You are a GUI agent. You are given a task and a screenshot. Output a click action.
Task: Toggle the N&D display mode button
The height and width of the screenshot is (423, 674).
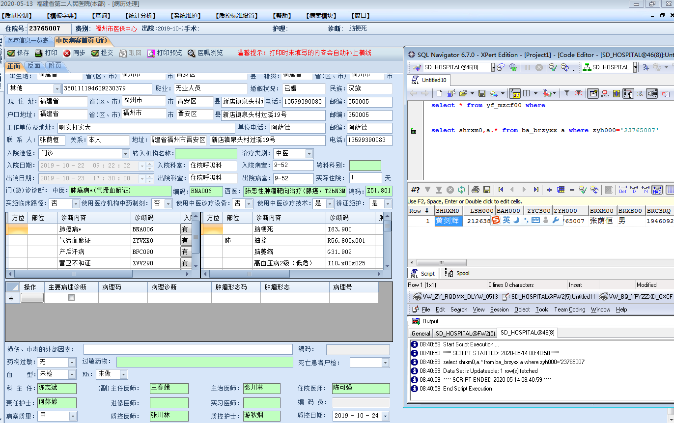tap(657, 190)
